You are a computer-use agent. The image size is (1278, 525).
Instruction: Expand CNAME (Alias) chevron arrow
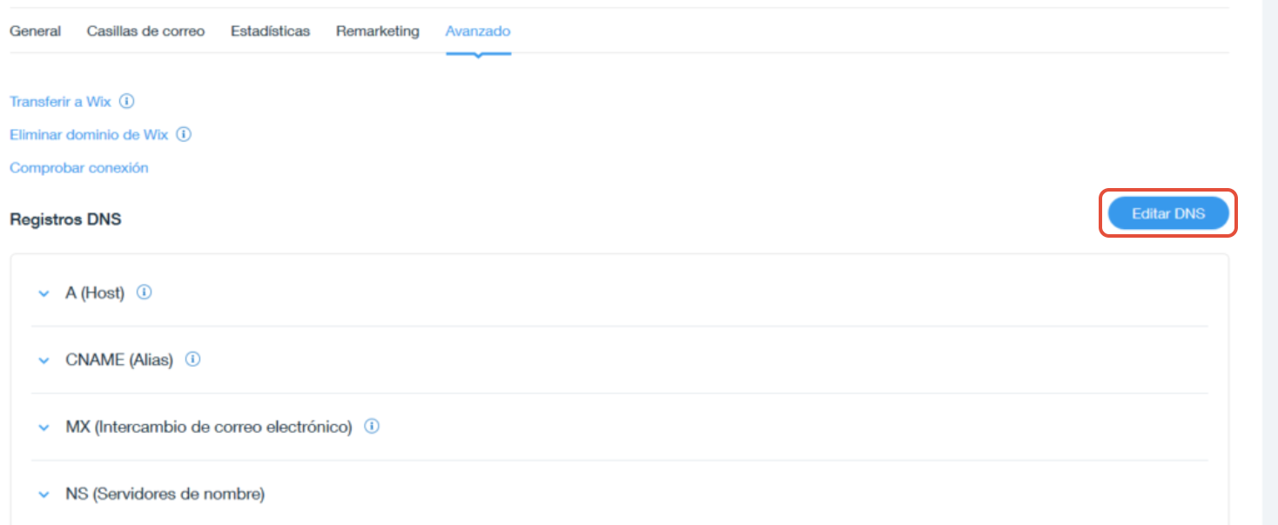pyautogui.click(x=44, y=360)
